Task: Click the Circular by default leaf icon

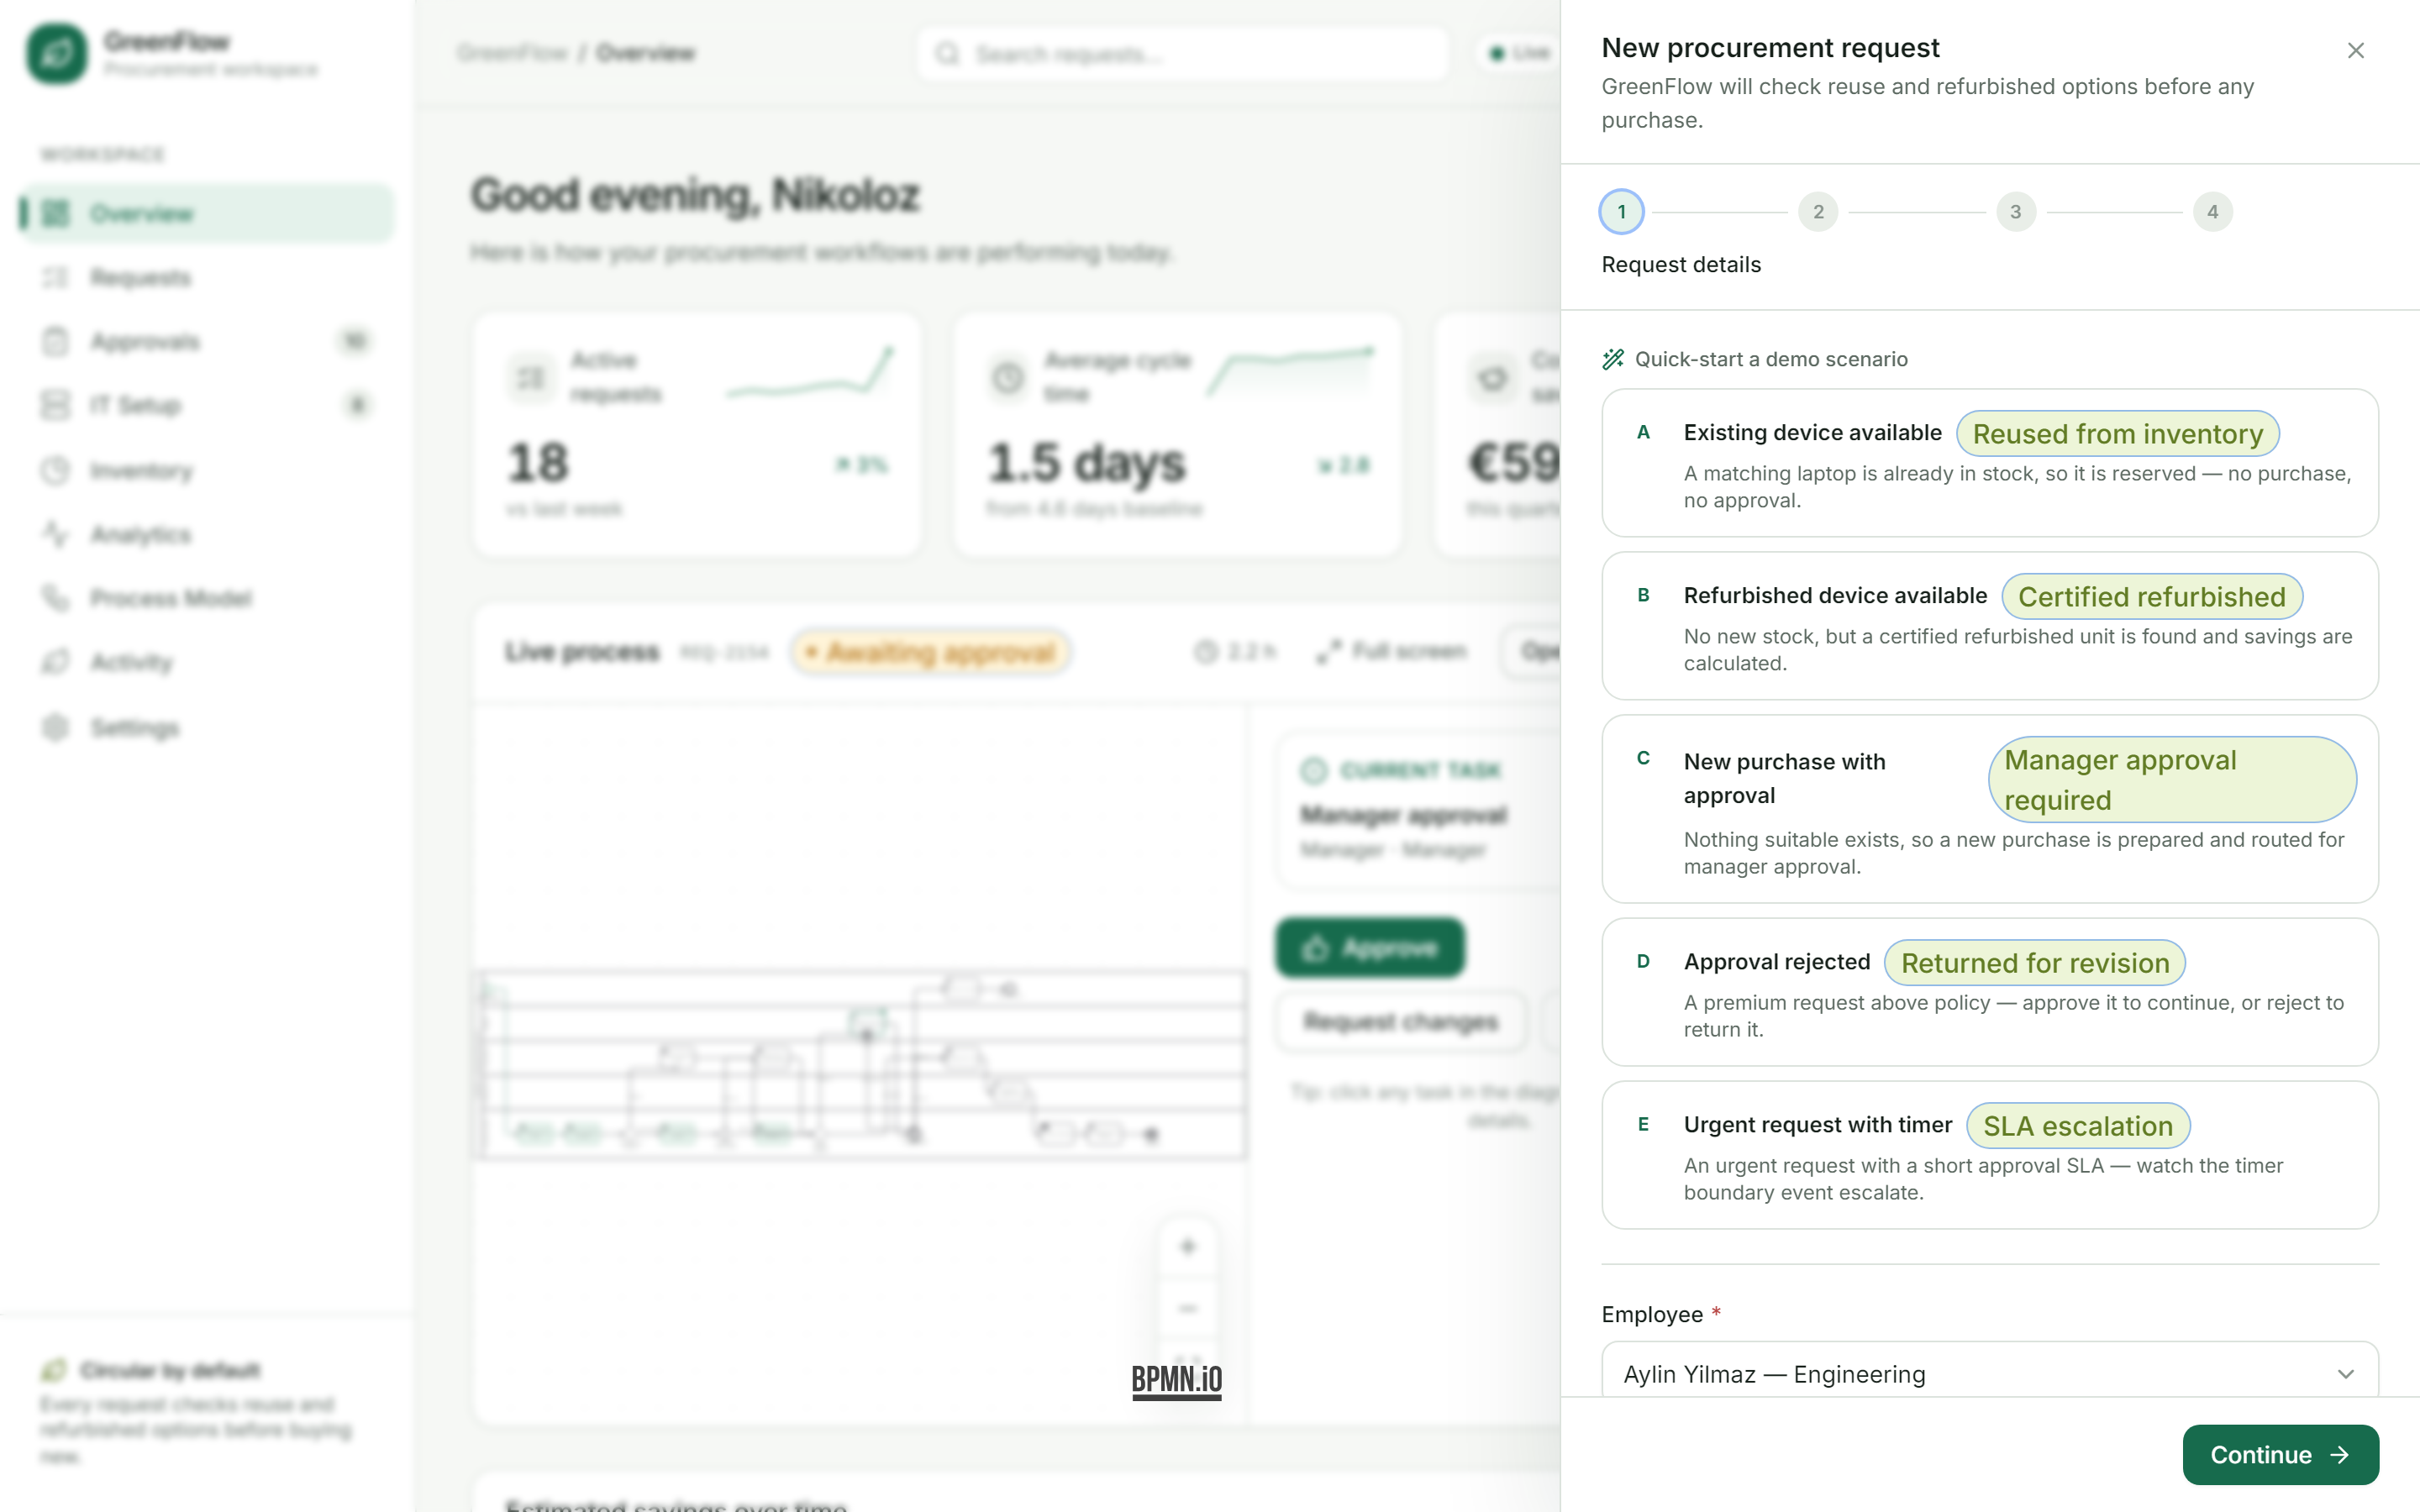Action: coord(54,1369)
